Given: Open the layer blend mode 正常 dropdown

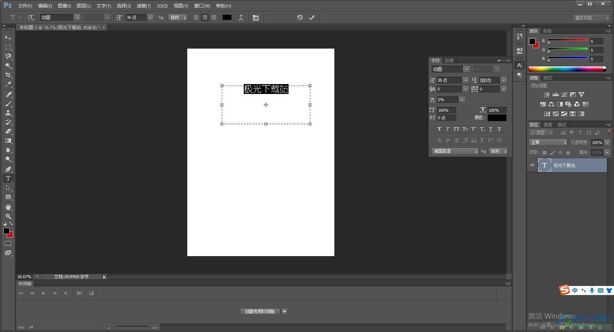Looking at the screenshot, I should click(x=548, y=142).
